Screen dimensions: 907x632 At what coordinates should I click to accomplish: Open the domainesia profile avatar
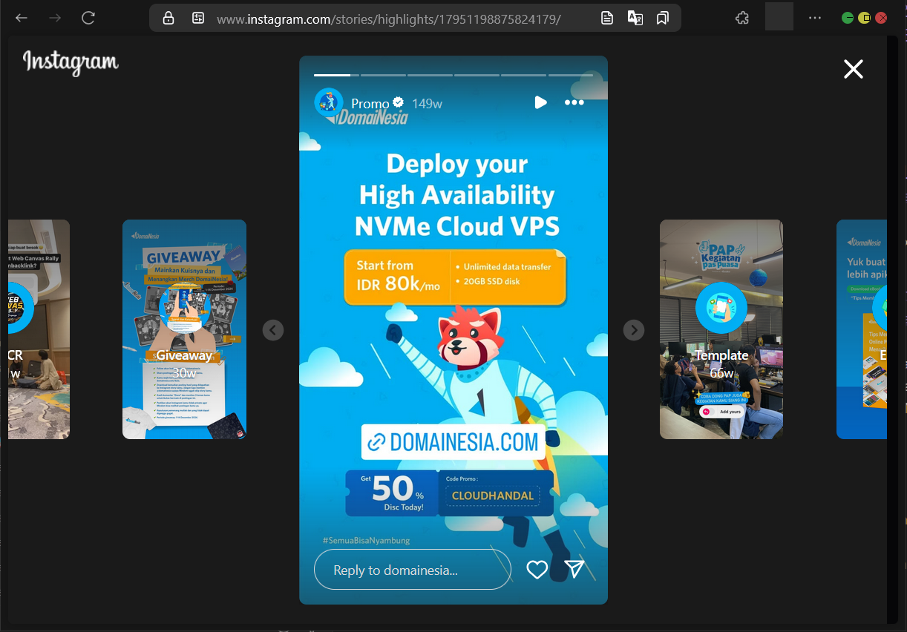point(329,102)
